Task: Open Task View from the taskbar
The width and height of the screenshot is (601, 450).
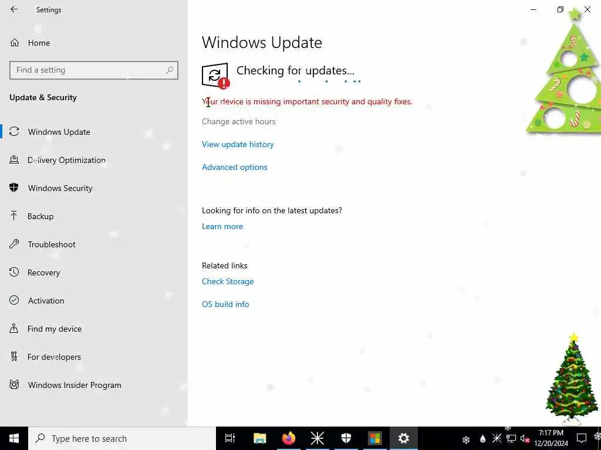Action: [230, 438]
